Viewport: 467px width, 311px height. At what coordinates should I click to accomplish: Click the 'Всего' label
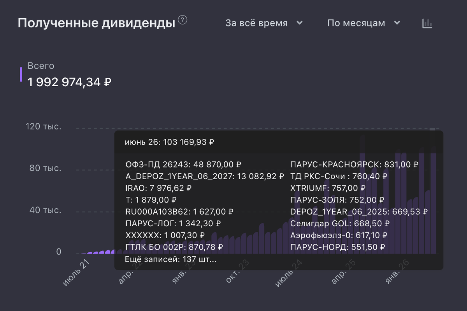pos(41,66)
